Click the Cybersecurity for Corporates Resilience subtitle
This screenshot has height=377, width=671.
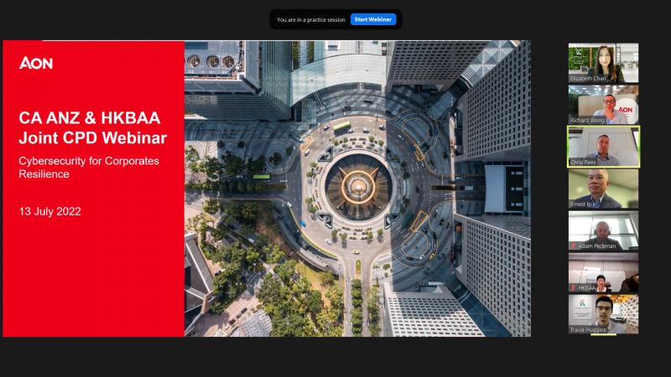coord(90,167)
